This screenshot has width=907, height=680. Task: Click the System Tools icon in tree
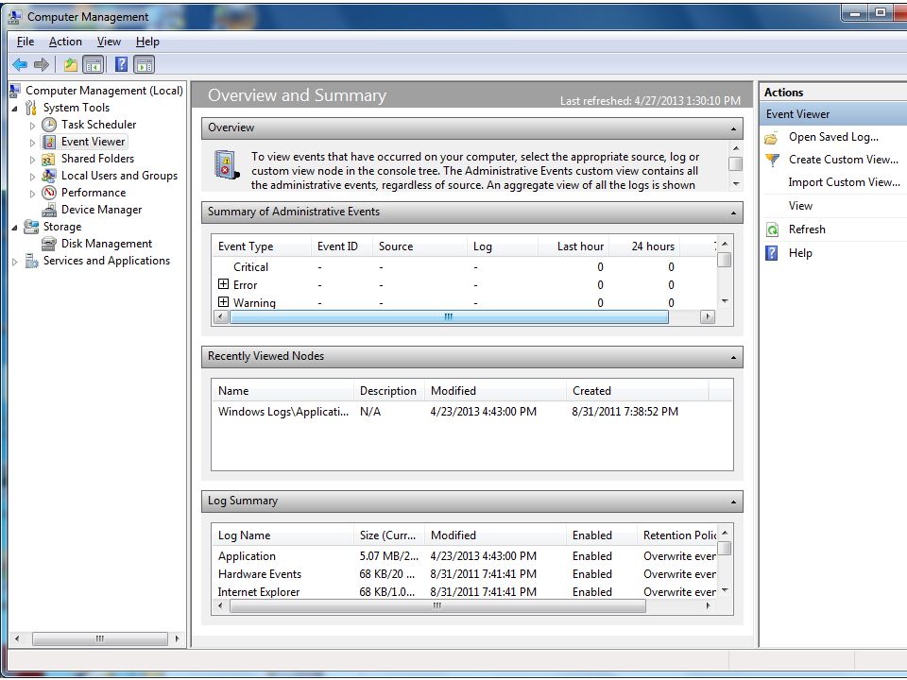(x=31, y=108)
